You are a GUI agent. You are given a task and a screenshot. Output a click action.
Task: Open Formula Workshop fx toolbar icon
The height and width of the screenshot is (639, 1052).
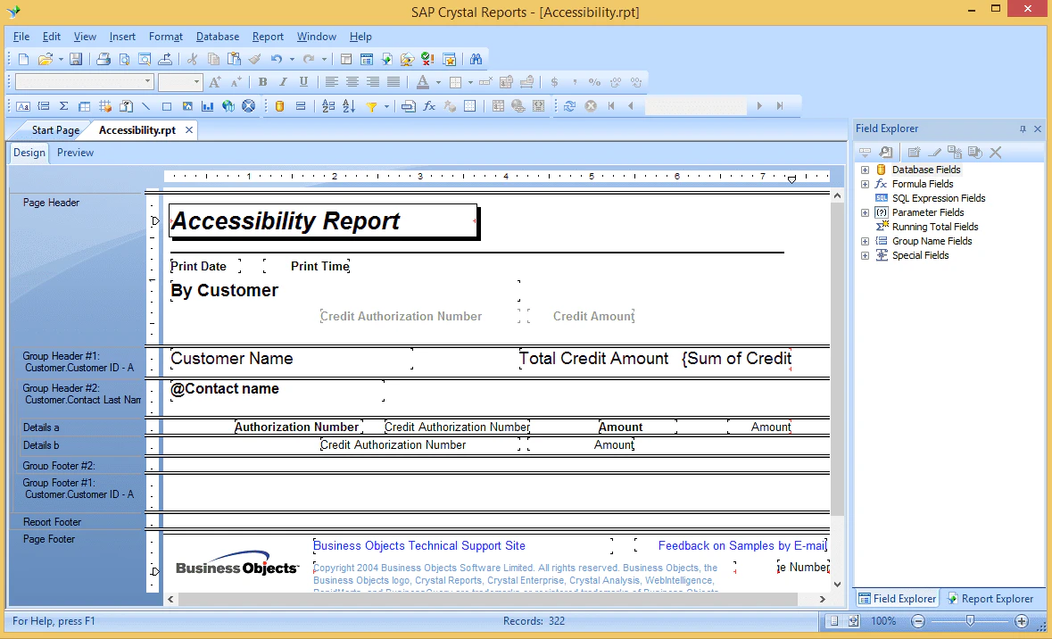click(428, 106)
